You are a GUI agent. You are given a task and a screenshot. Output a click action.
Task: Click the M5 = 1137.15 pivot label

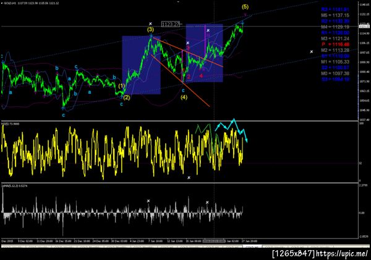335,15
